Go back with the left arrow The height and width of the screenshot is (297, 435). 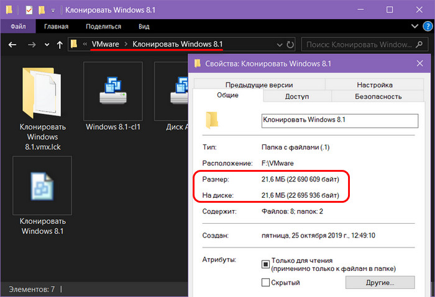pos(12,45)
